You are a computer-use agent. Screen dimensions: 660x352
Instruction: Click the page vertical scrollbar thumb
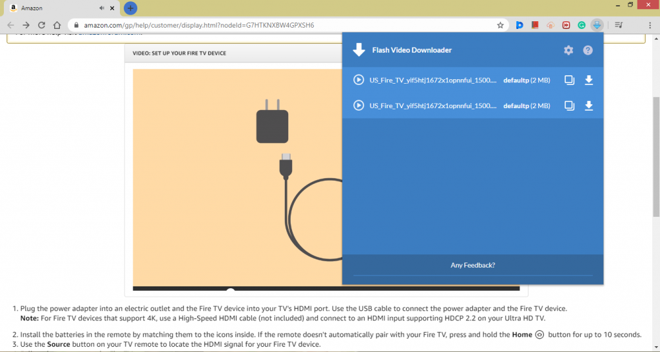[656, 156]
